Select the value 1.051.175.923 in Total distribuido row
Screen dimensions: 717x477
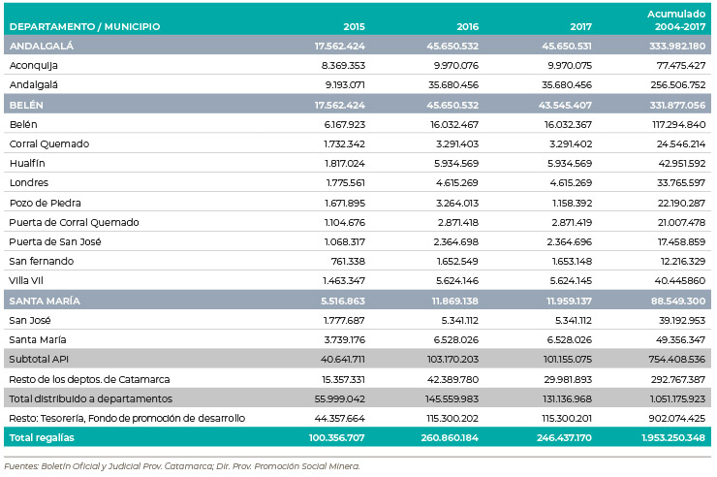(677, 398)
